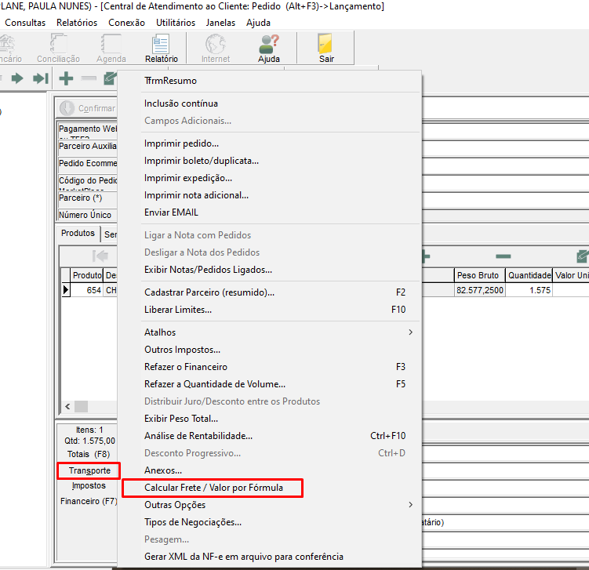Click the grid's horizontal scrollbar left arrow
The image size is (589, 570).
(67, 407)
